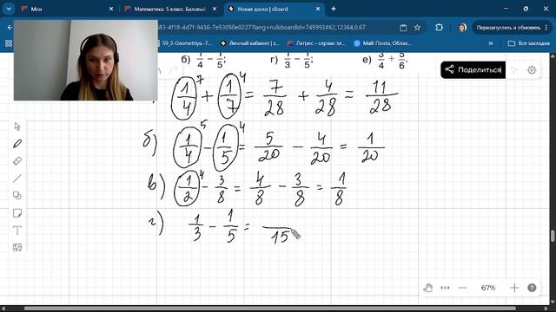Open the Mail Почта Облако bookmark
The height and width of the screenshot is (312, 556).
(382, 43)
